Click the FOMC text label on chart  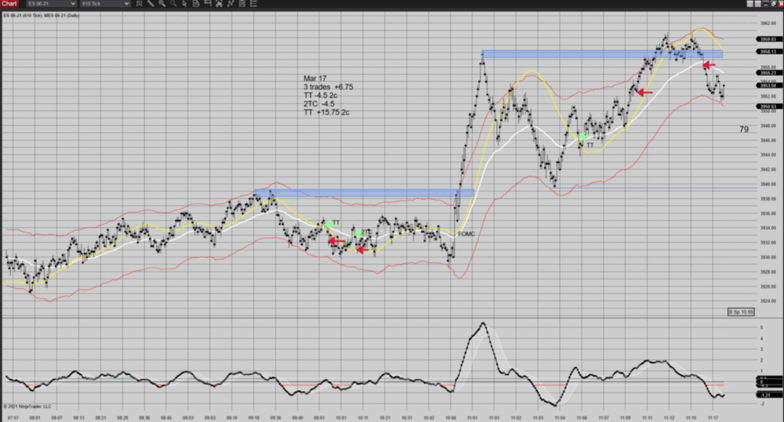pos(466,233)
